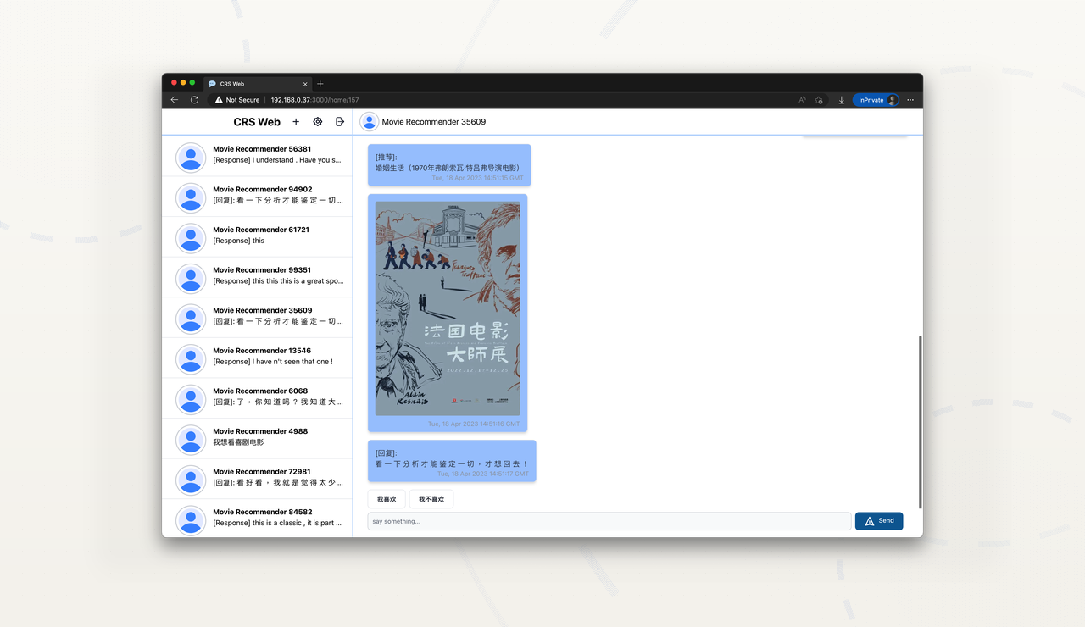Click avatar of Movie Recommender 6068
The height and width of the screenshot is (627, 1085).
pyautogui.click(x=191, y=400)
